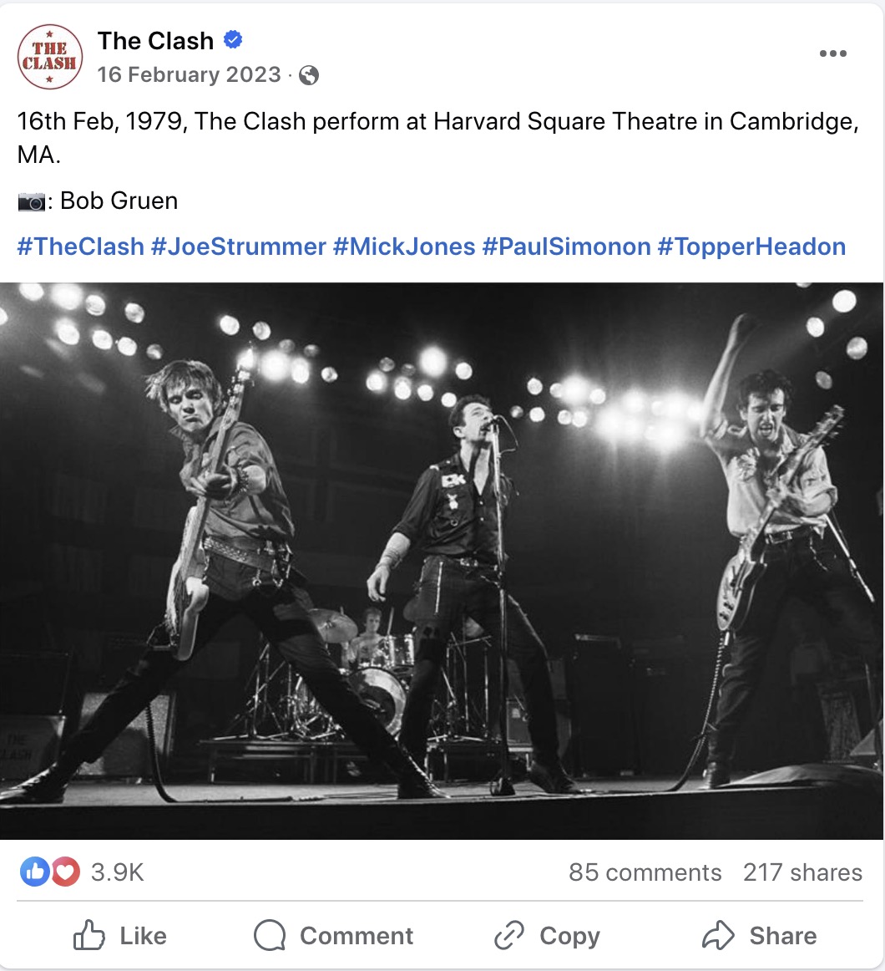This screenshot has height=971, width=885.
Task: Click the verified badge next to The Clash
Action: (x=233, y=40)
